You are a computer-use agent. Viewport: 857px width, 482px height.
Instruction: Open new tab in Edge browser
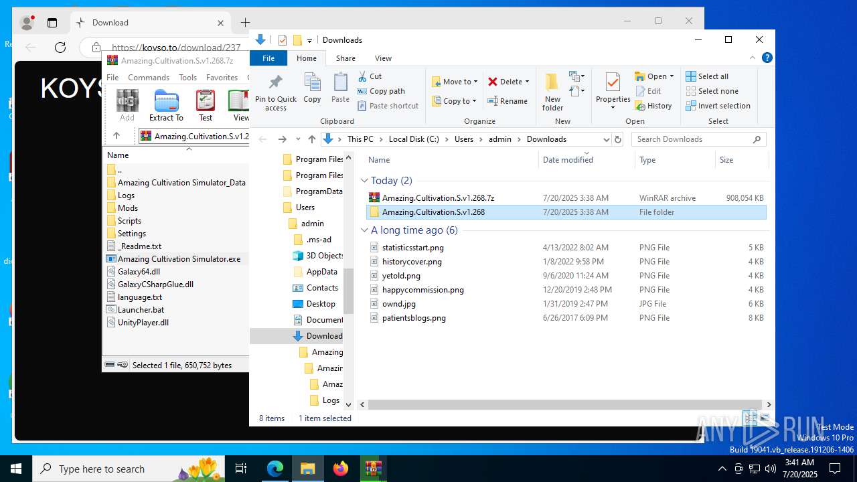[245, 23]
